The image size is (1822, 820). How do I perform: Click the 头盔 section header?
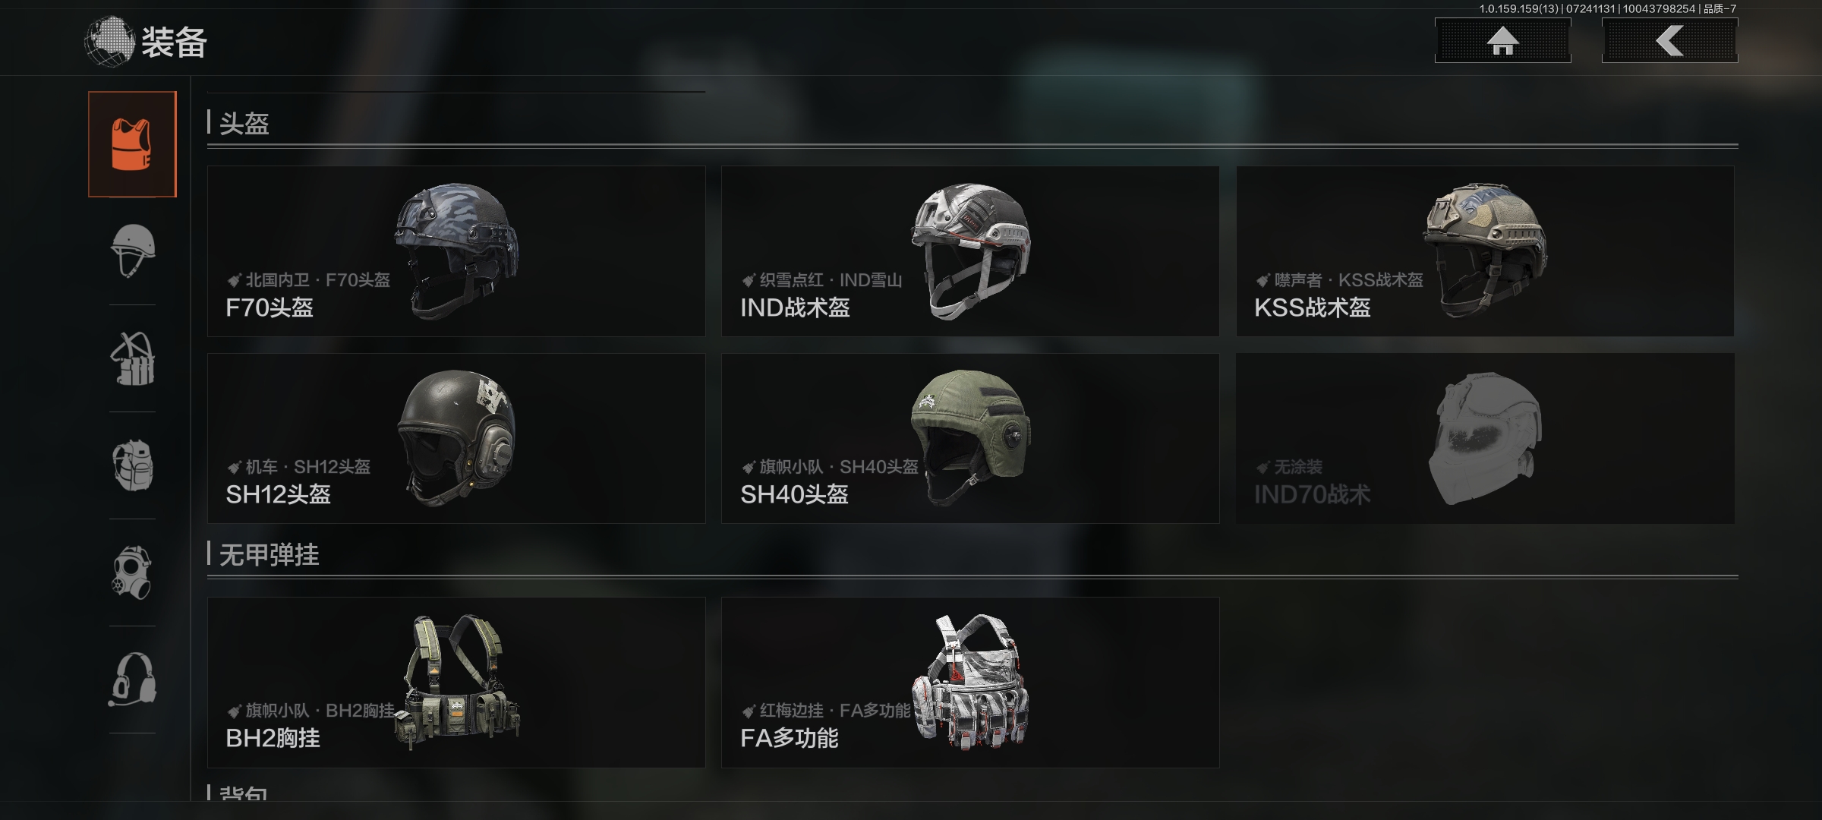[x=244, y=123]
